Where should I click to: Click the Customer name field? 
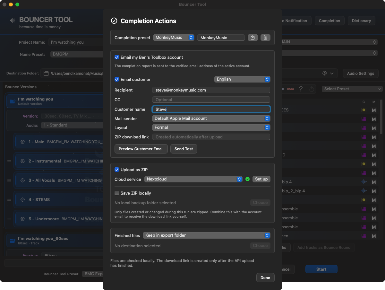coord(211,109)
